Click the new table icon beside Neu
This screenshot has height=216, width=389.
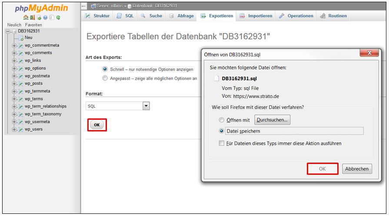21,38
